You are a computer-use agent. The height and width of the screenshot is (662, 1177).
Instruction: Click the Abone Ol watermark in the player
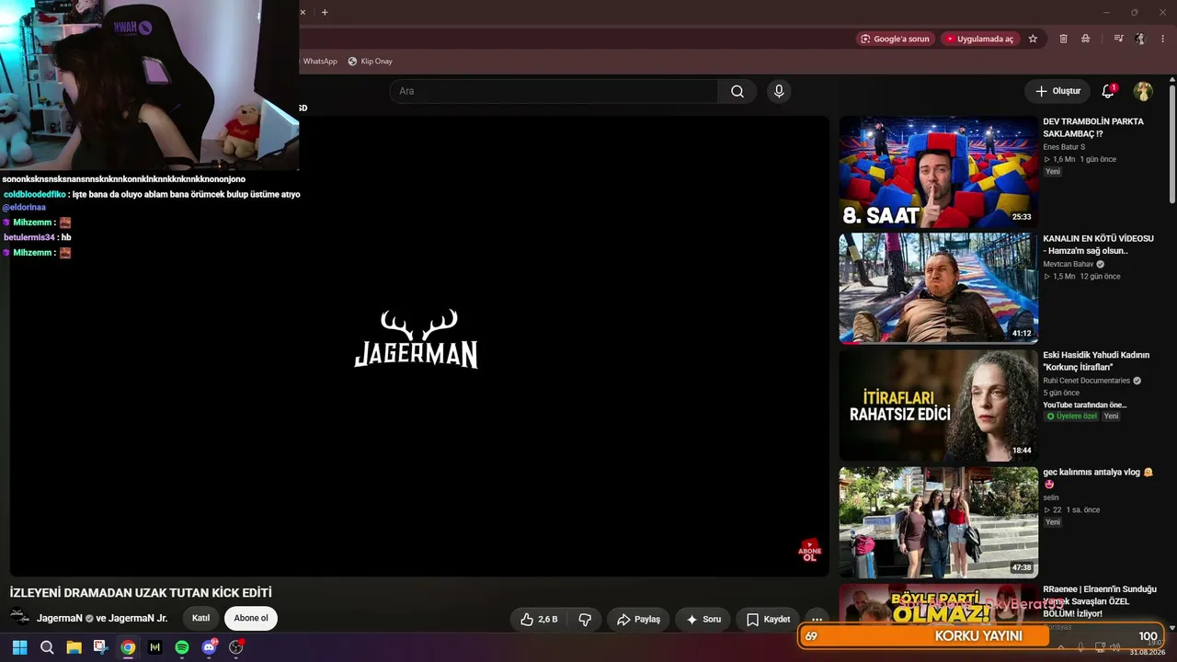tap(809, 551)
